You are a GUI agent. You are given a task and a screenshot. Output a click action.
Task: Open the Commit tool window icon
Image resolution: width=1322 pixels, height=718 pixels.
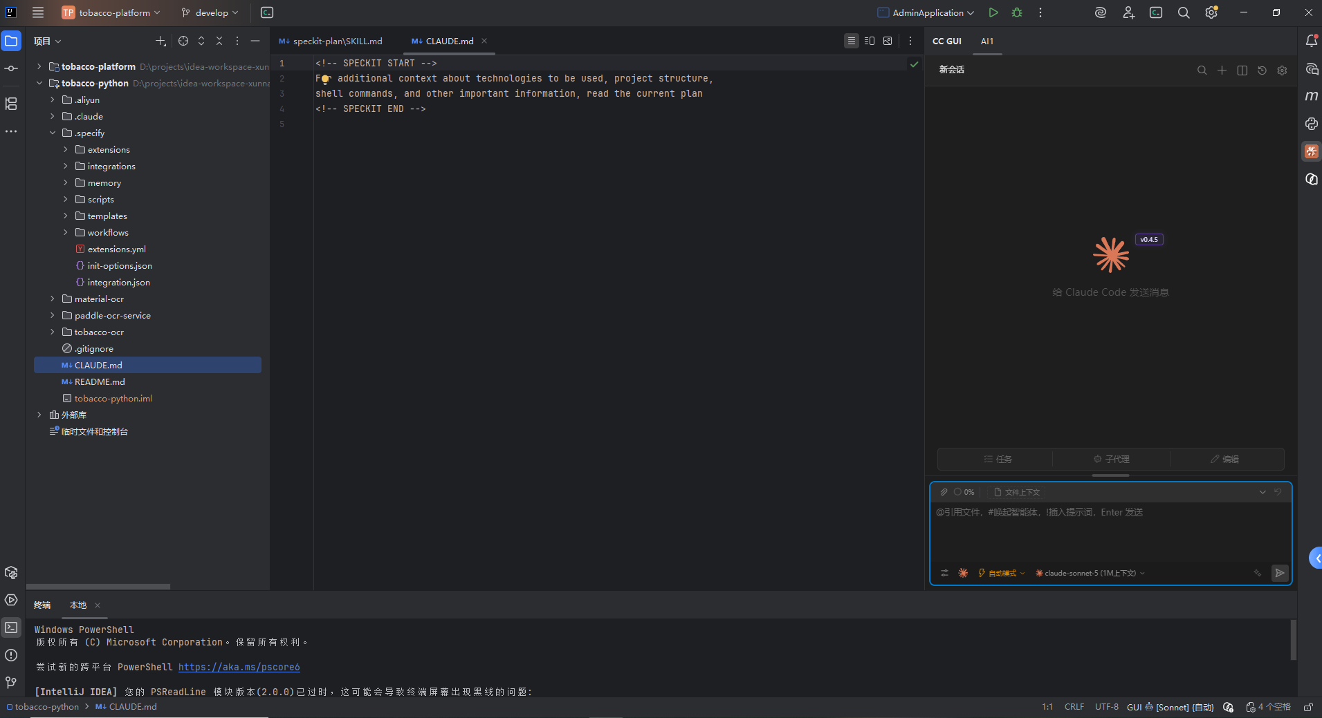(11, 68)
